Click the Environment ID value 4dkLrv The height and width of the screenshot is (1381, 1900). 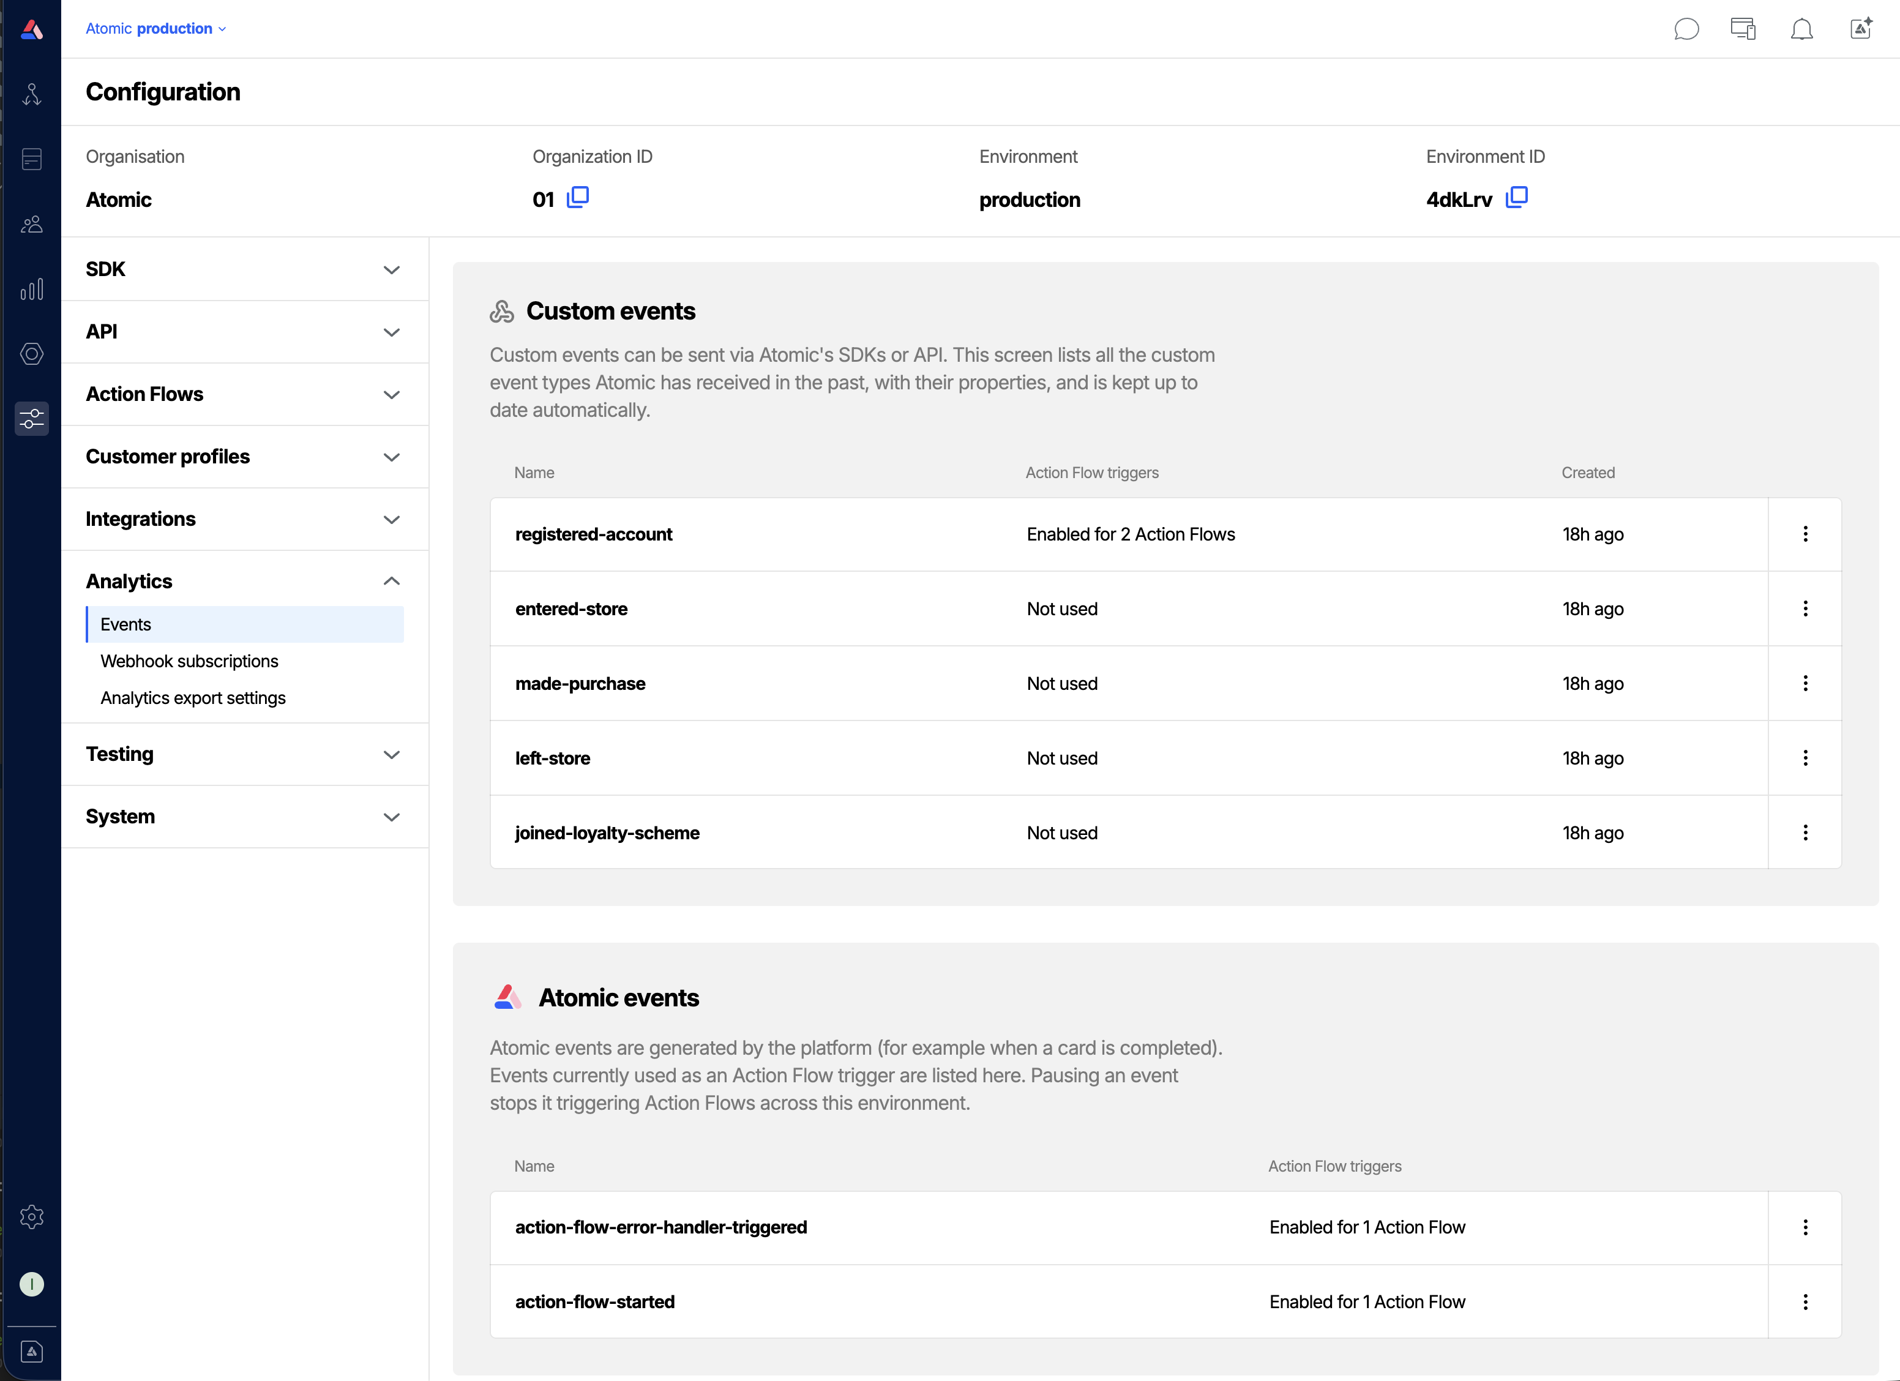(1459, 200)
